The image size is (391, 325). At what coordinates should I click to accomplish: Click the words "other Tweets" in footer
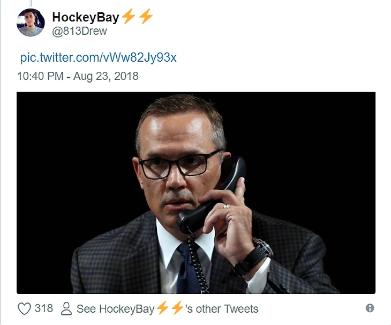coord(227,309)
